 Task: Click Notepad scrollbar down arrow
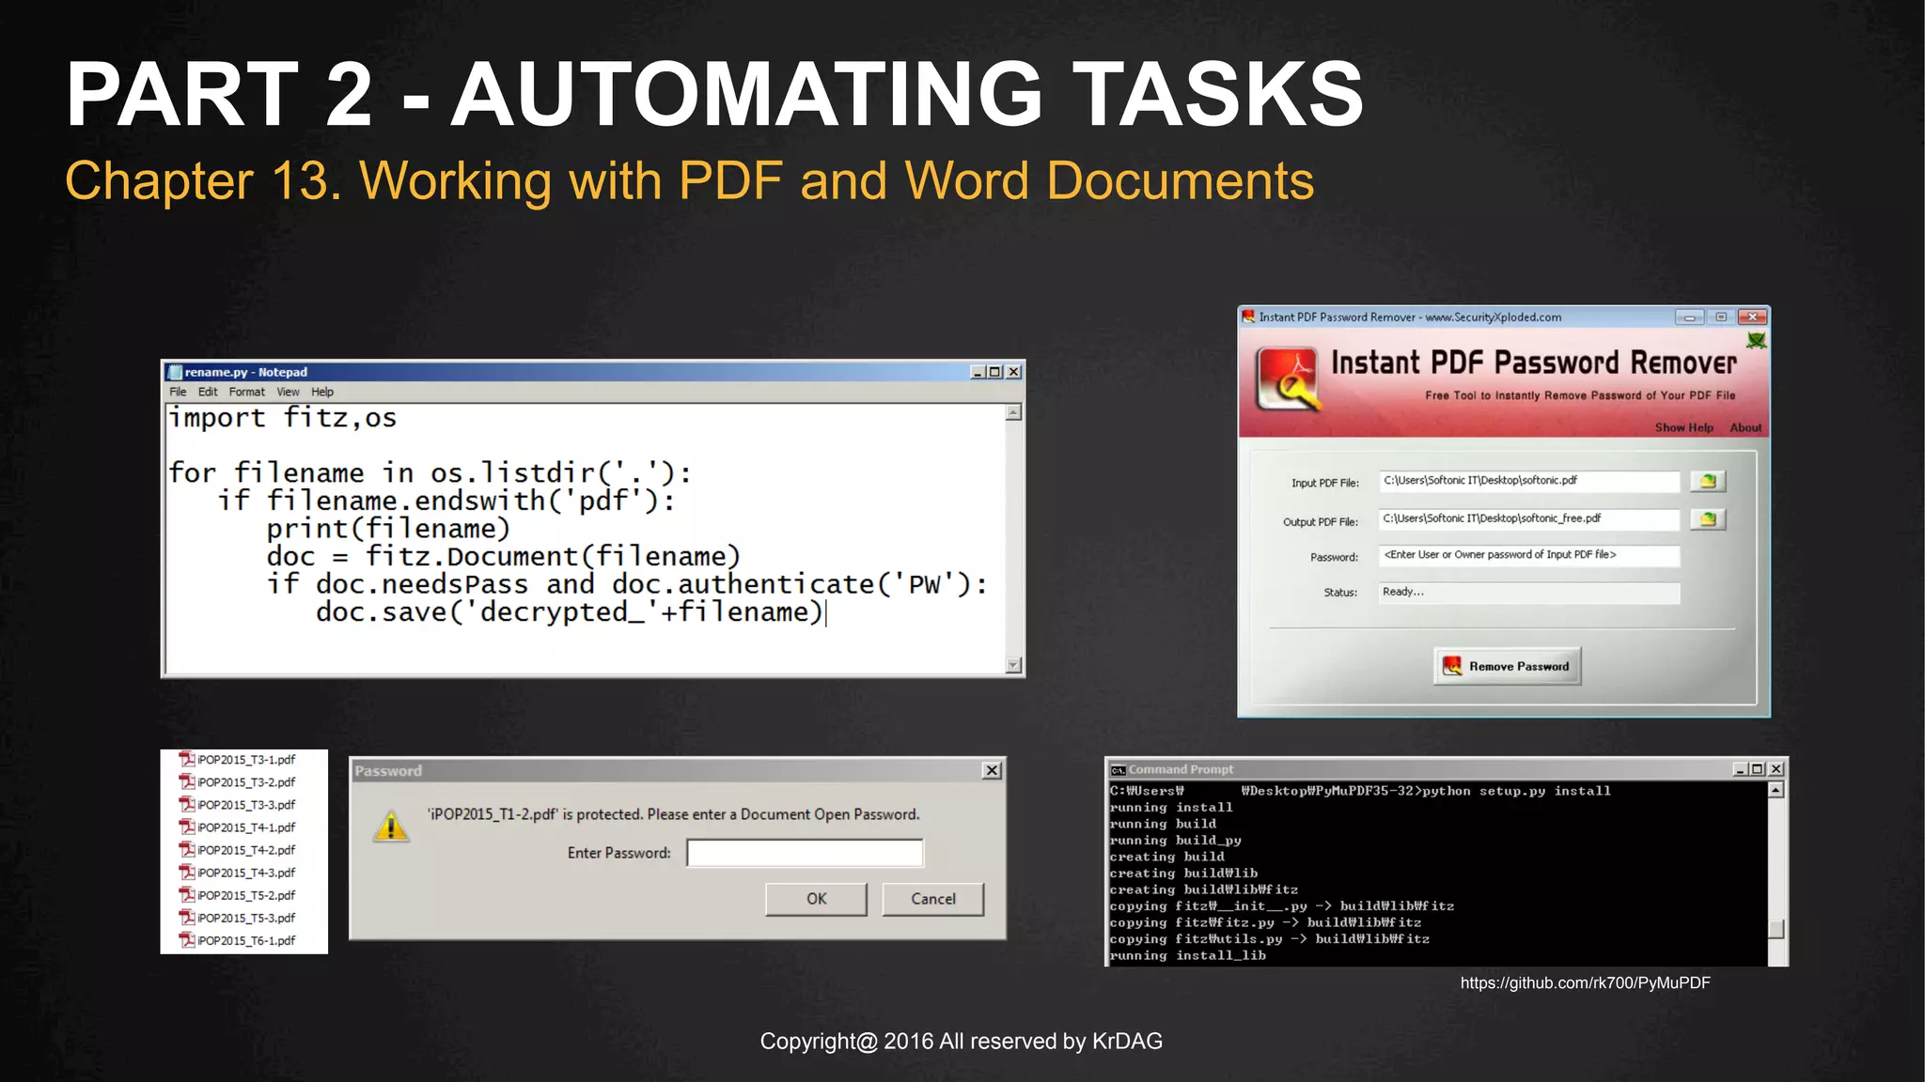1013,665
